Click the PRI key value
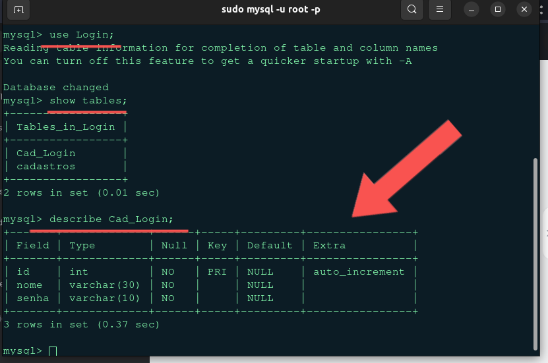Viewport: 548px width, 363px height. click(x=217, y=272)
